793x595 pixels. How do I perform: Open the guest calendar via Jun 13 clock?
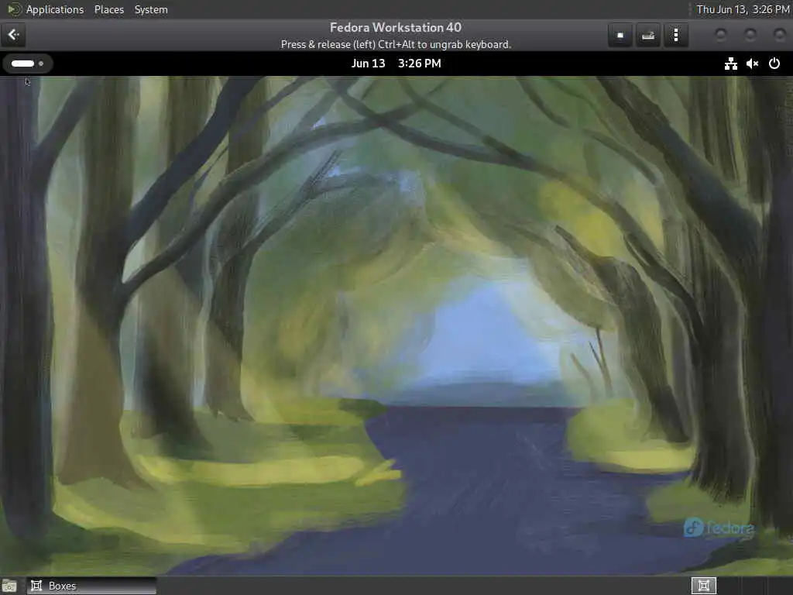pos(396,64)
